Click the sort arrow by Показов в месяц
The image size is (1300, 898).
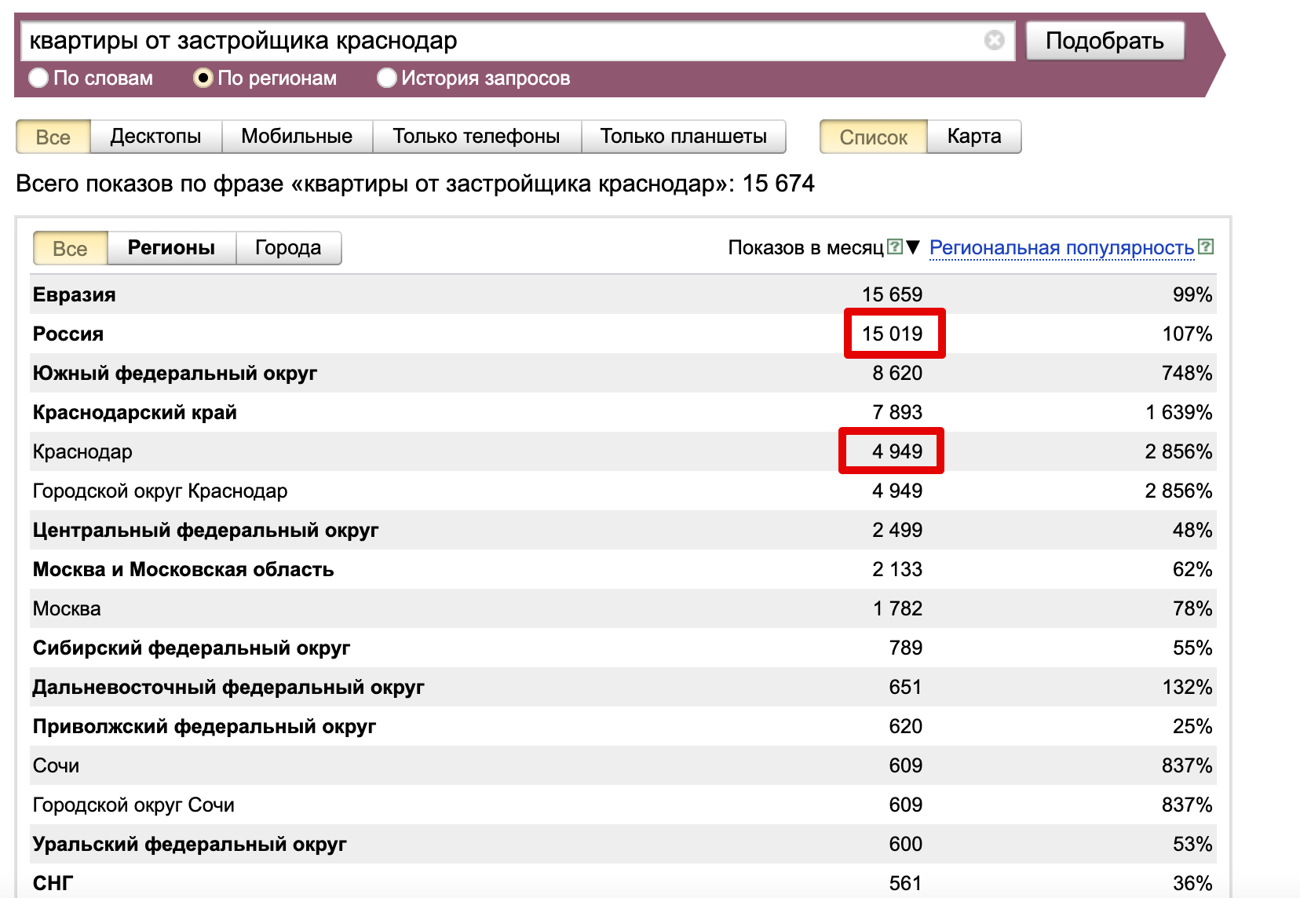tap(912, 247)
